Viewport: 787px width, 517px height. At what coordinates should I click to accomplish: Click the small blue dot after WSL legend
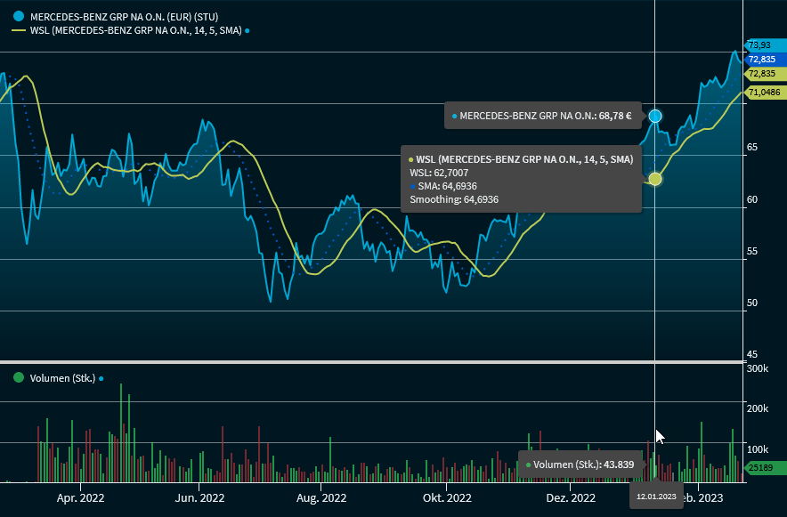click(x=247, y=30)
